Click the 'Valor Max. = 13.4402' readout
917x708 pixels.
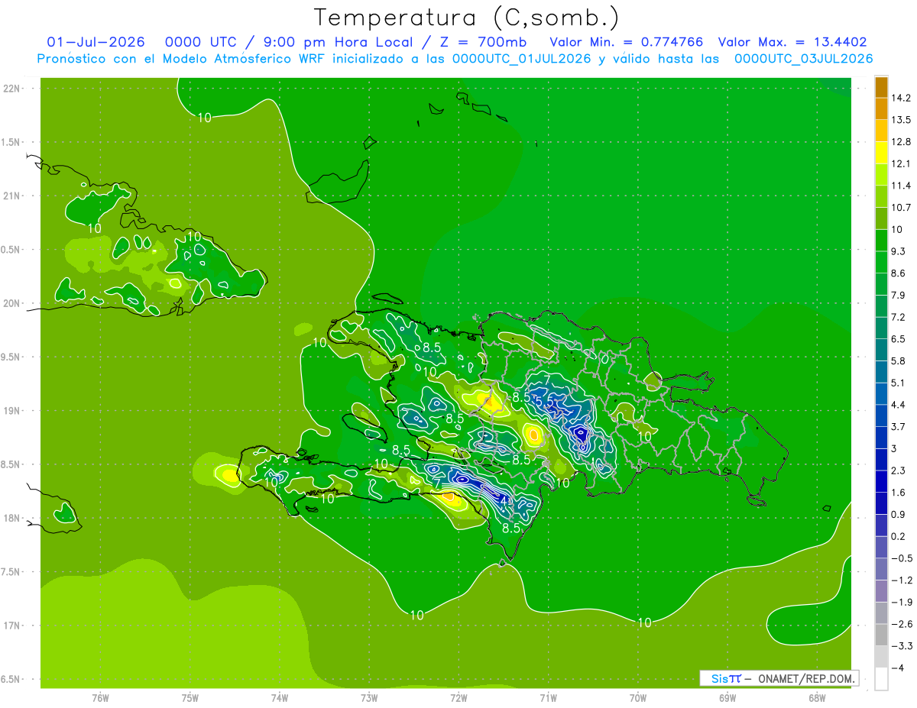click(x=793, y=42)
